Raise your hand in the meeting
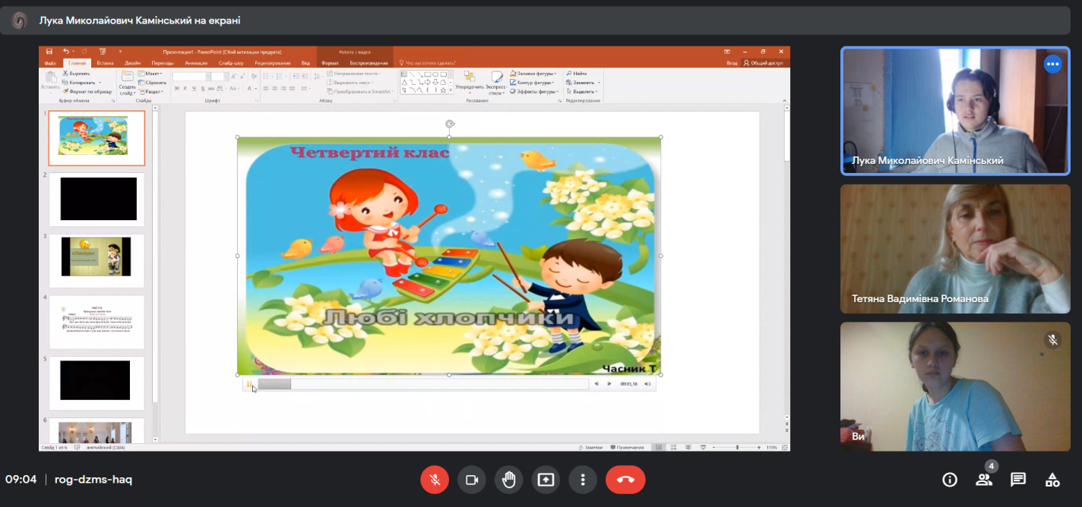Image resolution: width=1082 pixels, height=507 pixels. click(x=508, y=480)
